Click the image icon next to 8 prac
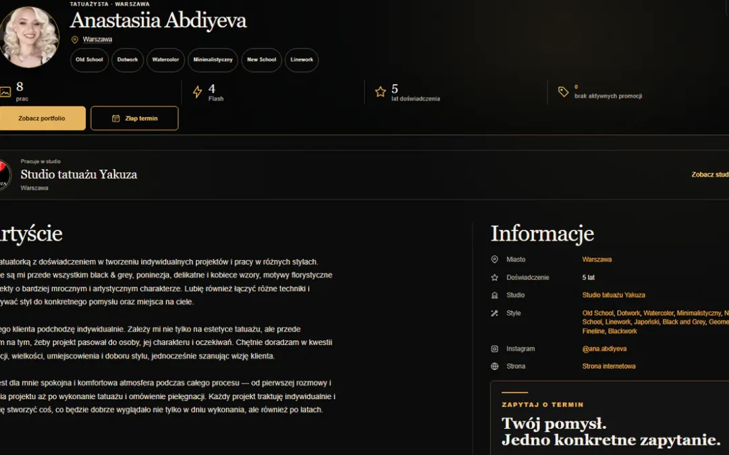The width and height of the screenshot is (729, 455). [5, 92]
